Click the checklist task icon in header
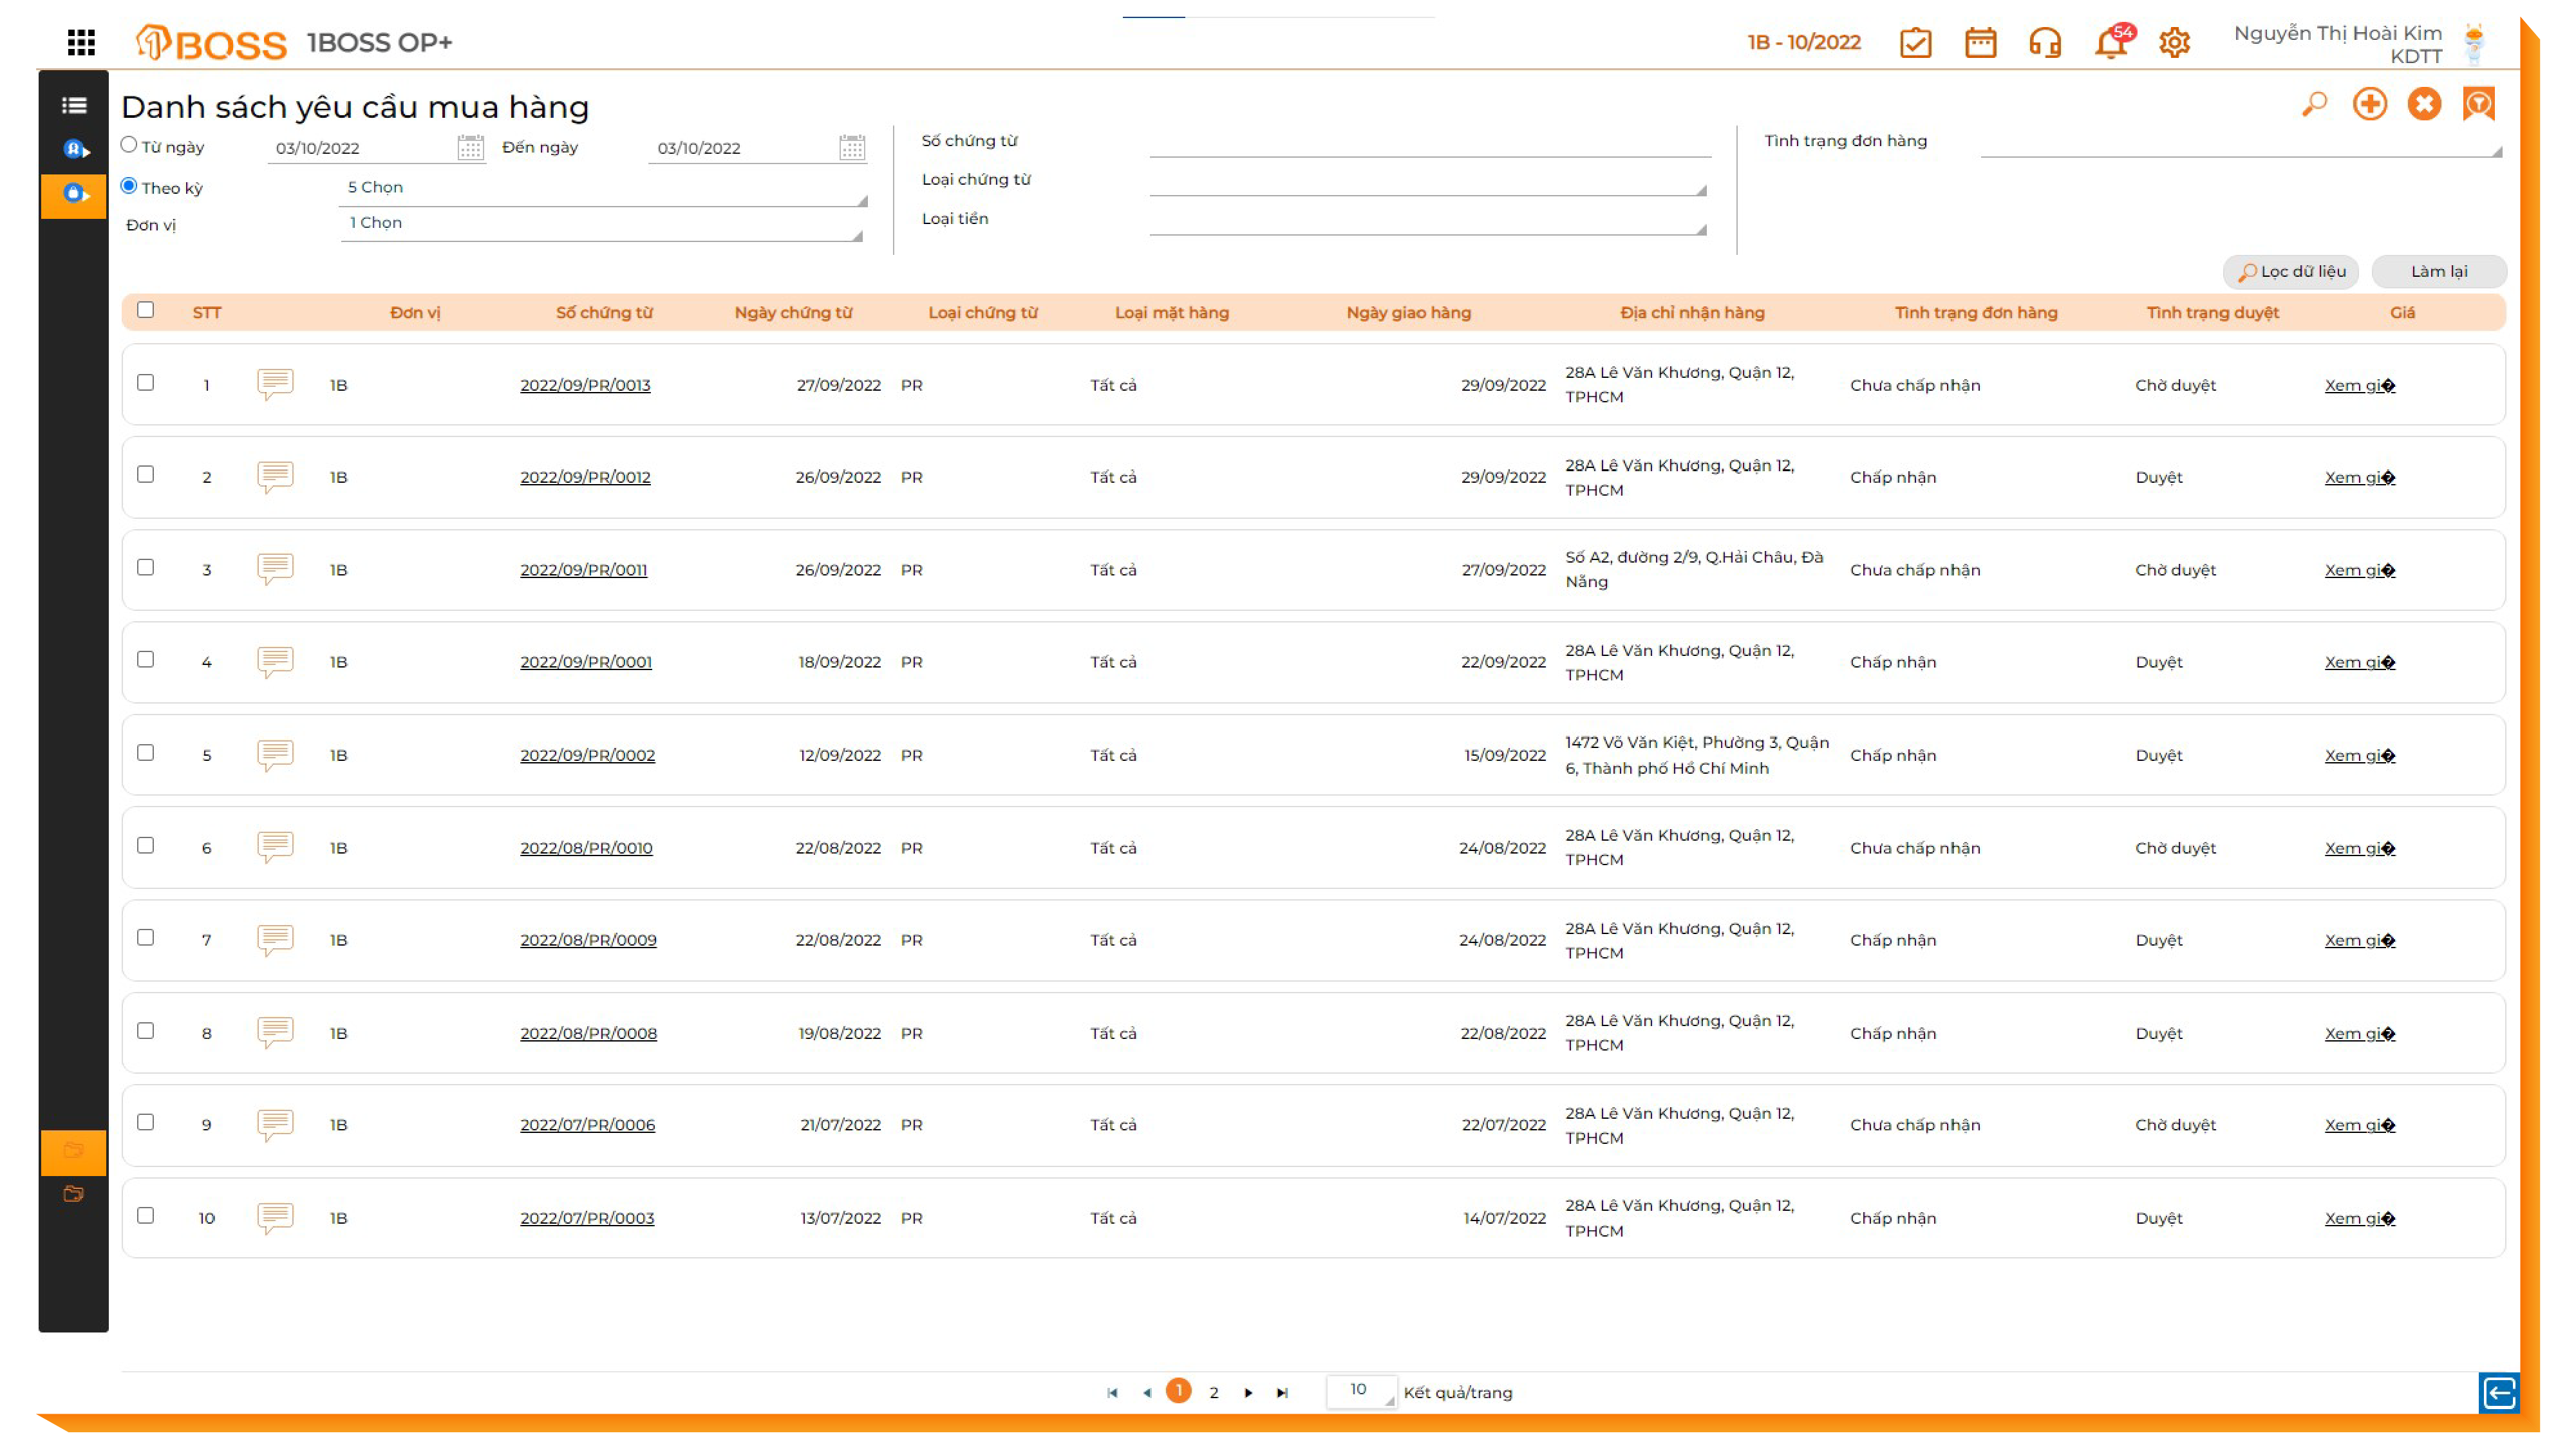Screen dimensions: 2576x1449 click(x=1915, y=43)
